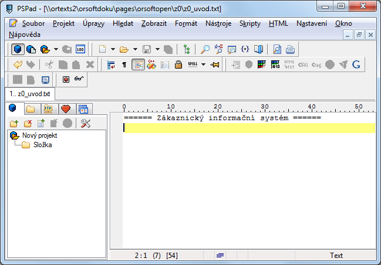Expand the open file dropdown arrow

135,49
